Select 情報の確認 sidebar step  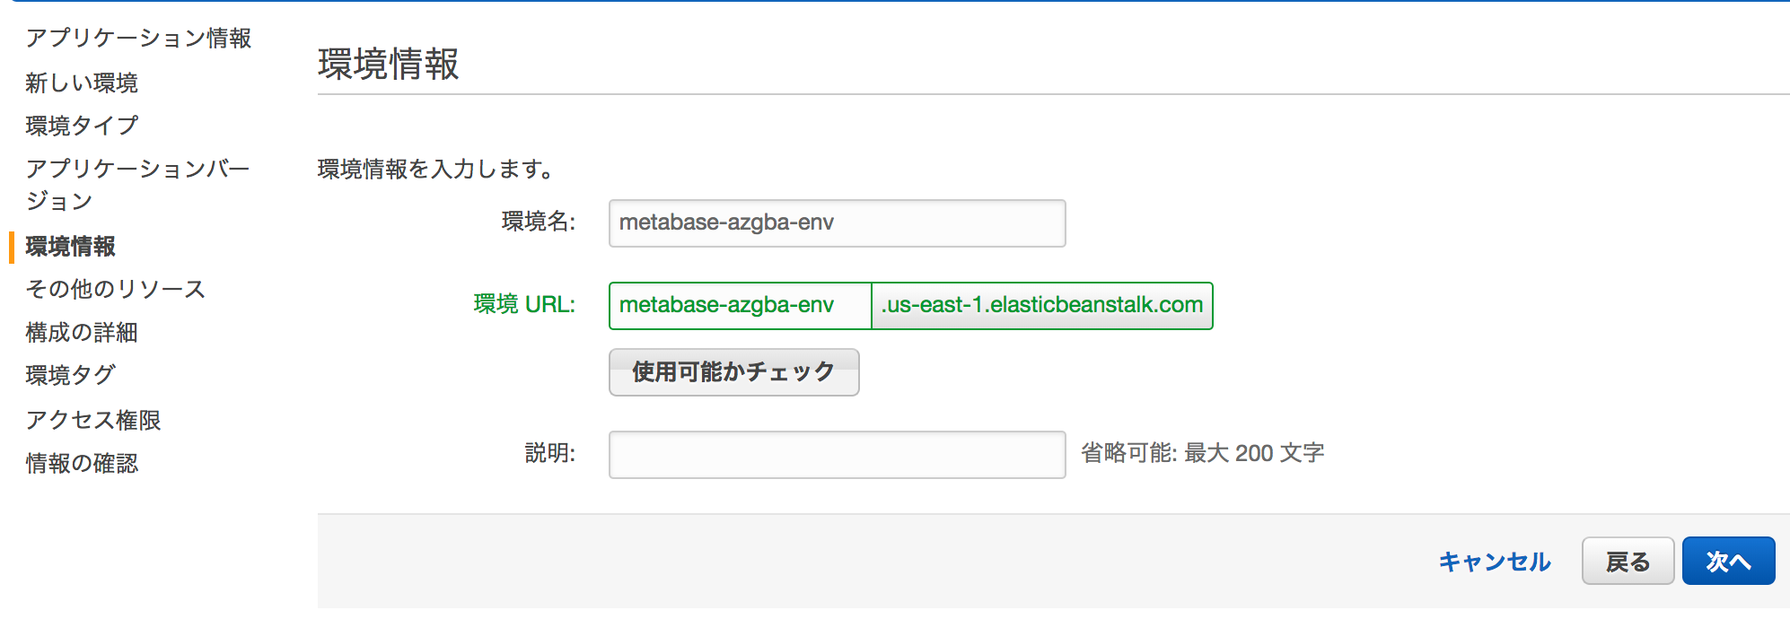[82, 463]
